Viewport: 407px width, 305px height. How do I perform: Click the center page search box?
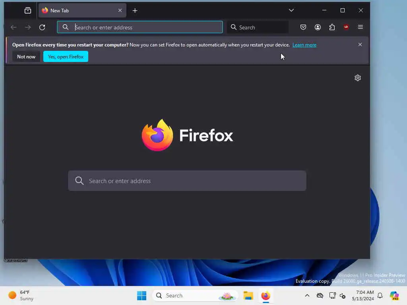pos(187,181)
